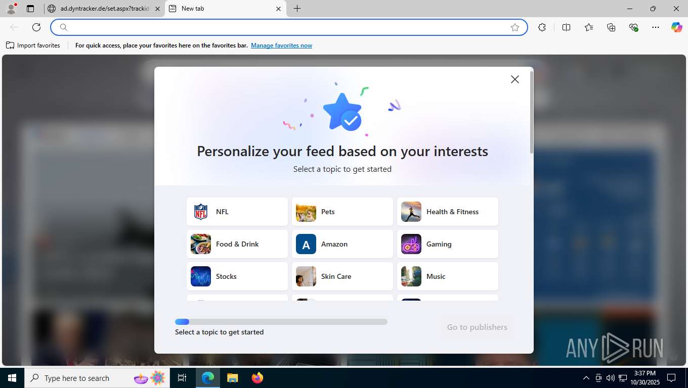Screen dimensions: 688x388
Task: Close the personalize feed dialog
Action: tap(515, 79)
